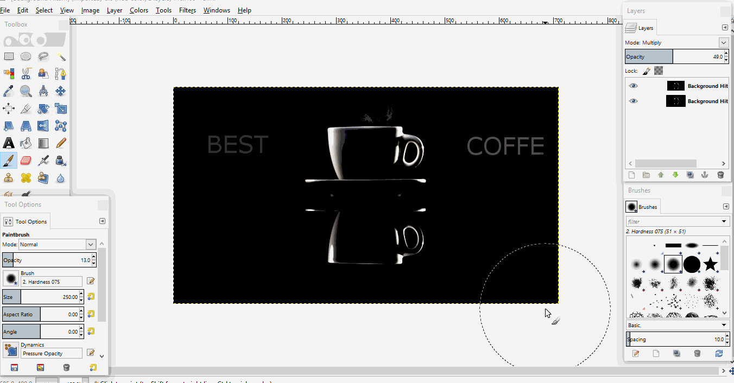Screen dimensions: 734x383
Task: Open the Brushes dock configure menu arrow
Action: [x=726, y=207]
